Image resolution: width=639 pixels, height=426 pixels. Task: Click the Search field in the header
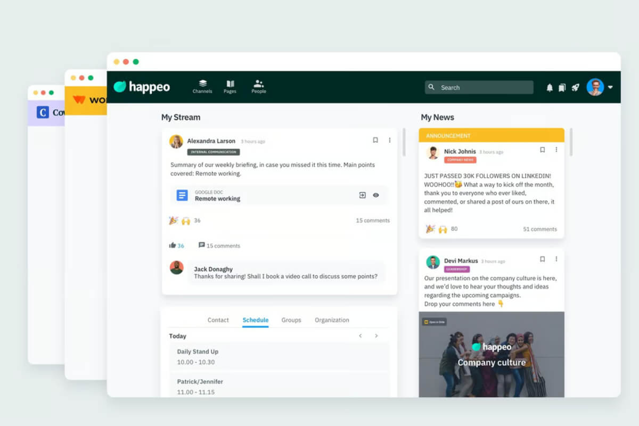[x=479, y=87]
